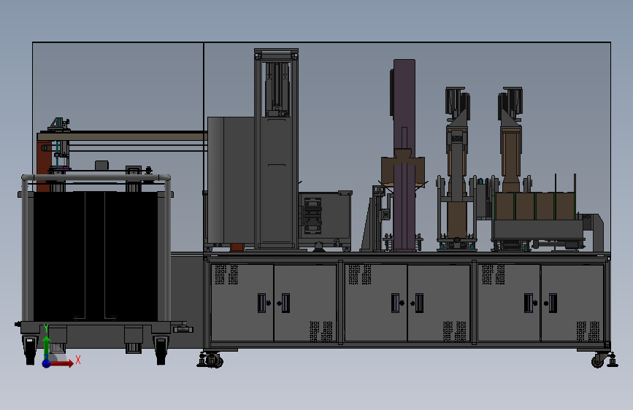Click the small orange block at the tower base
The image size is (633, 410).
coord(237,247)
